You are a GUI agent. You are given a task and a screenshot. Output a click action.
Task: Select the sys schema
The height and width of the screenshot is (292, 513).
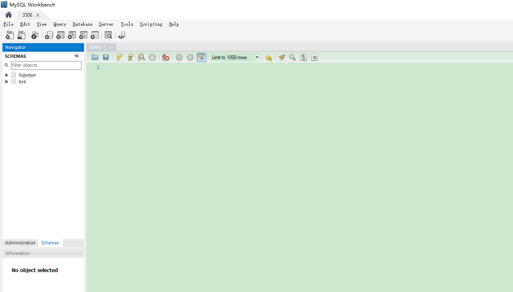pyautogui.click(x=22, y=81)
